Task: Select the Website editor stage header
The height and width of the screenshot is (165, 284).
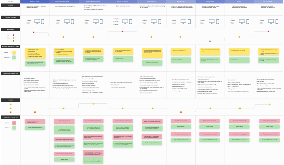Action: 210,2
